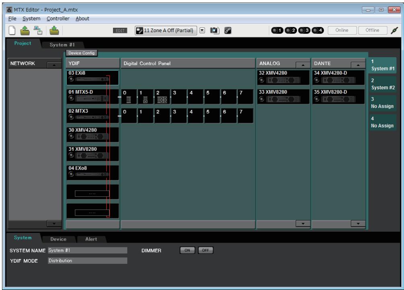
Task: Select MTX3 control panel slot 0
Action: tap(129, 115)
